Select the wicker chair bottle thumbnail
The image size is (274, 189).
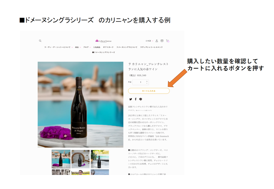[80, 159]
